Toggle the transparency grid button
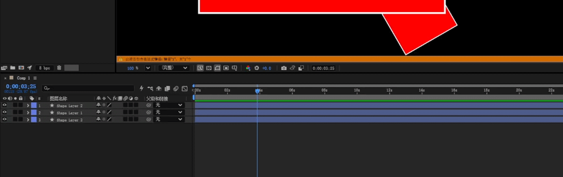 click(x=209, y=68)
